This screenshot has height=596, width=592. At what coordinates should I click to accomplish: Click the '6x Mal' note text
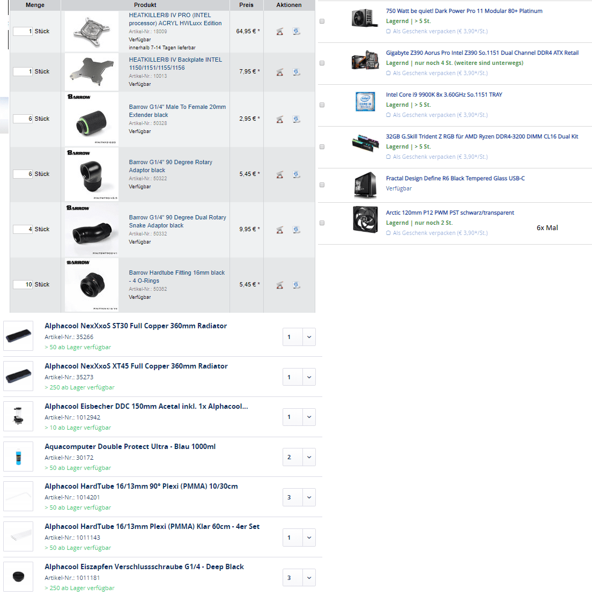(547, 227)
